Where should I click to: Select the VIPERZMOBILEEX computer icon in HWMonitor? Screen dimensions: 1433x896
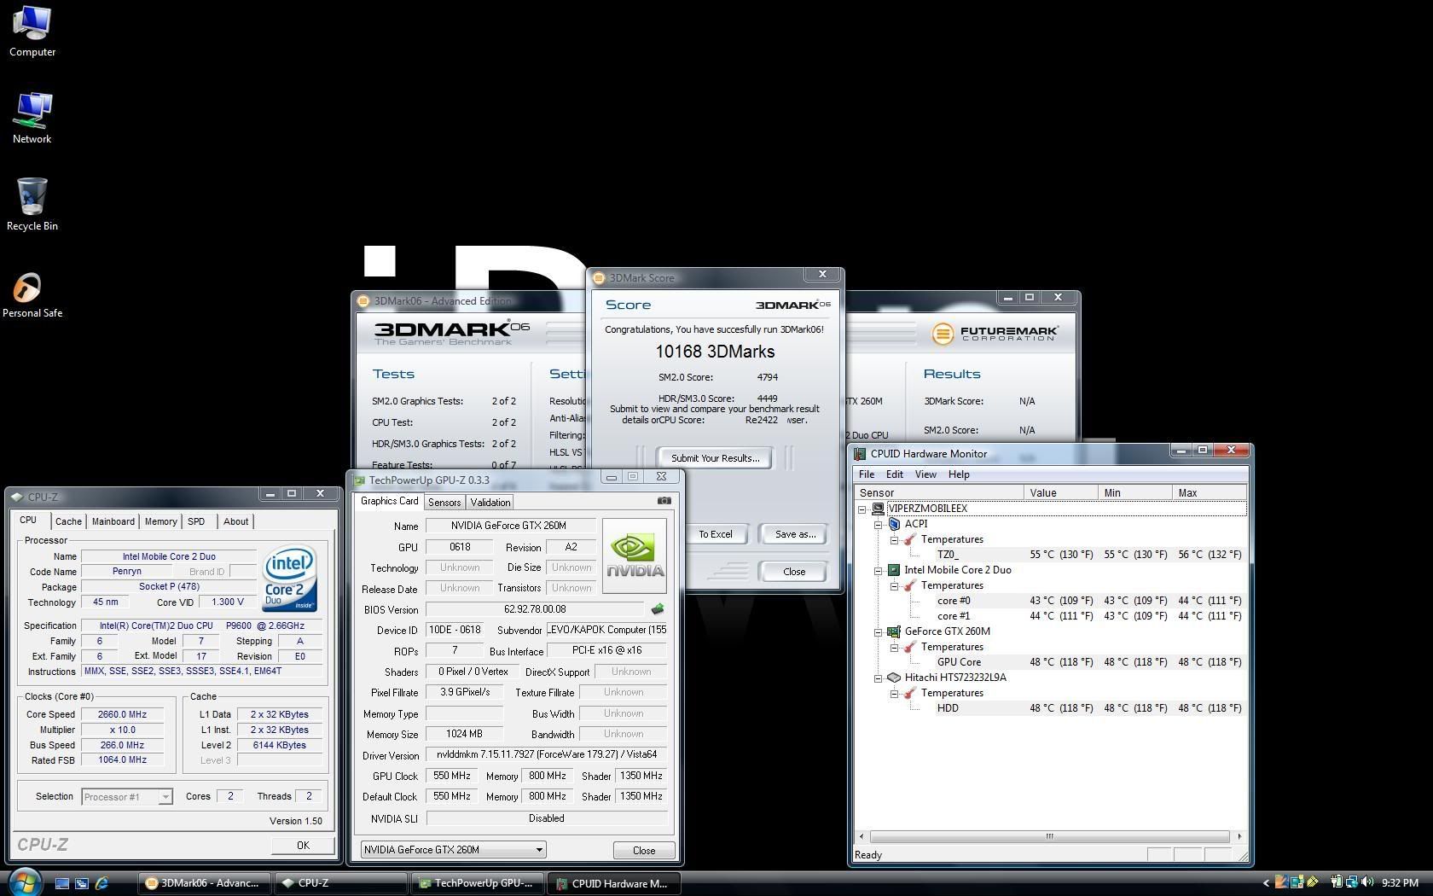(878, 509)
